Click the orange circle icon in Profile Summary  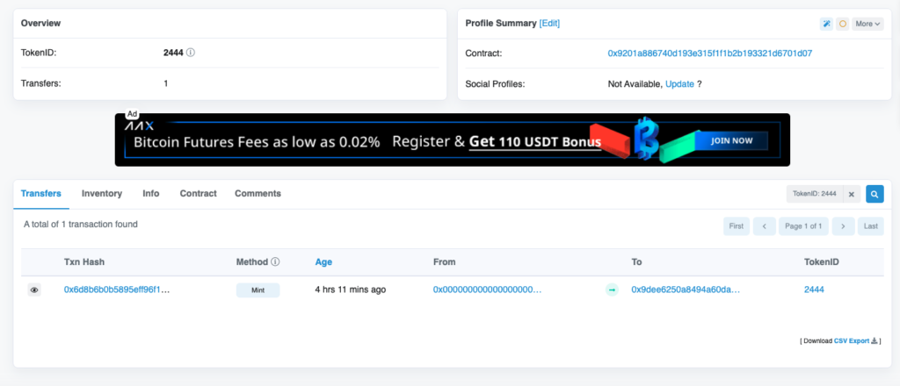[x=843, y=24]
